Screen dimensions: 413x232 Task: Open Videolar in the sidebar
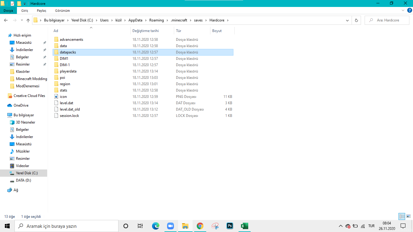(x=23, y=166)
